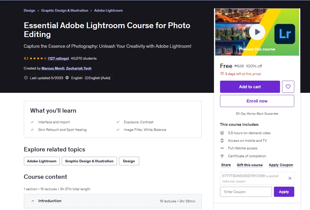Image resolution: width=310 pixels, height=210 pixels.
Task: Open the Gift this course option
Action: click(250, 165)
